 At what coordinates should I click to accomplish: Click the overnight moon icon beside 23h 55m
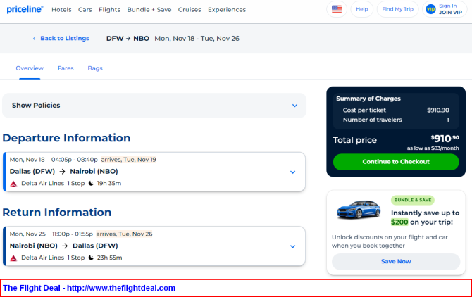point(91,258)
